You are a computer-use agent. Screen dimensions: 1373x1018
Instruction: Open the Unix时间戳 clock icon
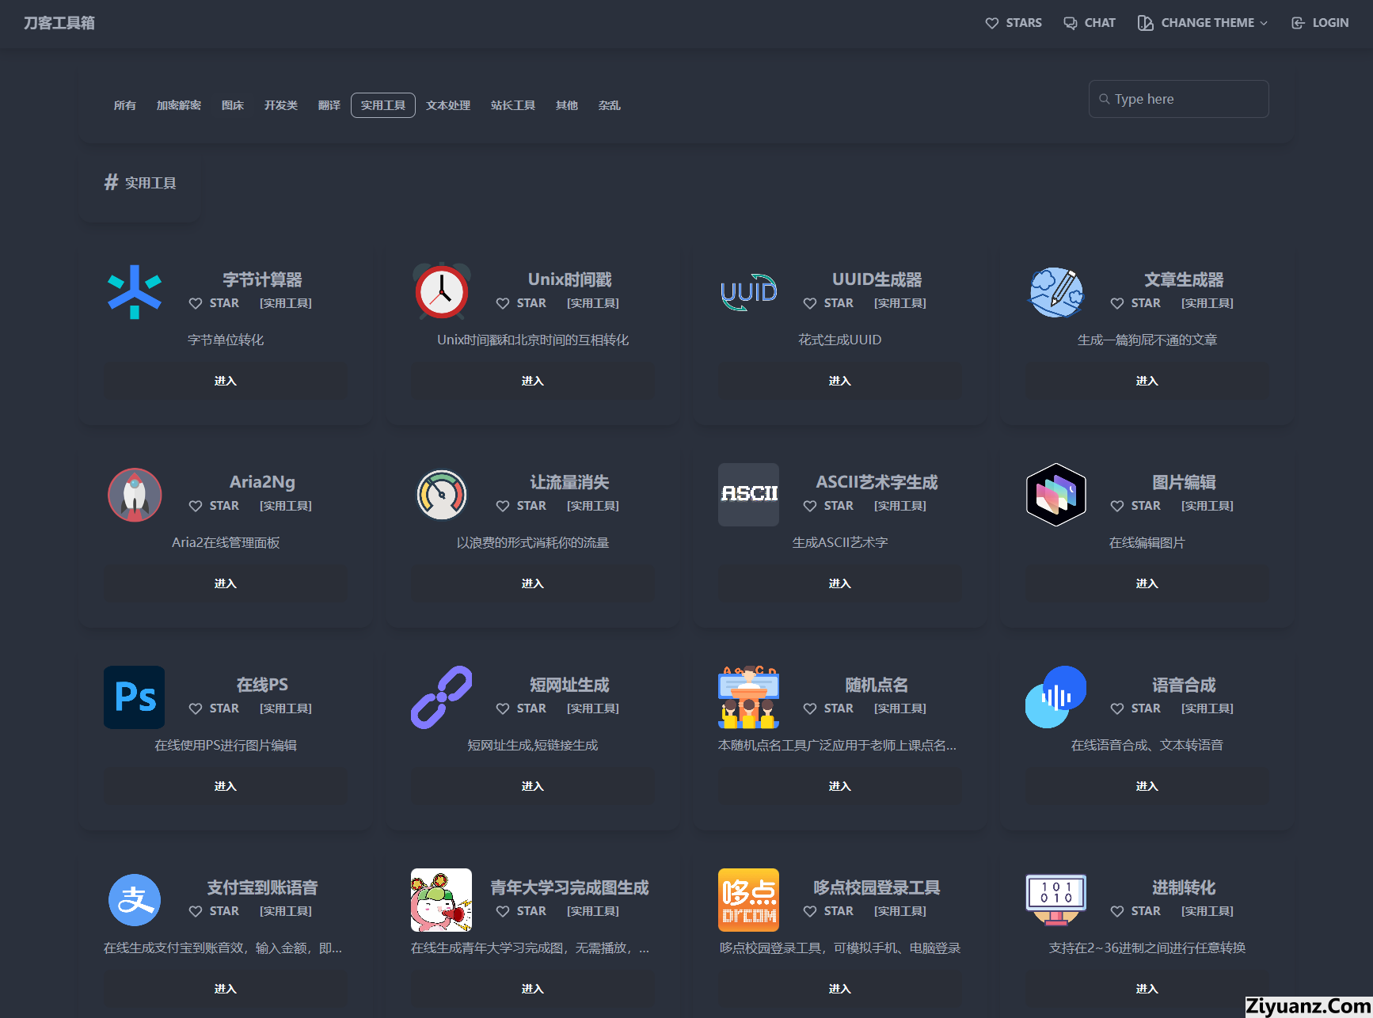pos(442,291)
